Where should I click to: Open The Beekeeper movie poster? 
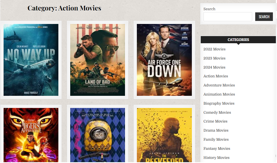(164, 135)
